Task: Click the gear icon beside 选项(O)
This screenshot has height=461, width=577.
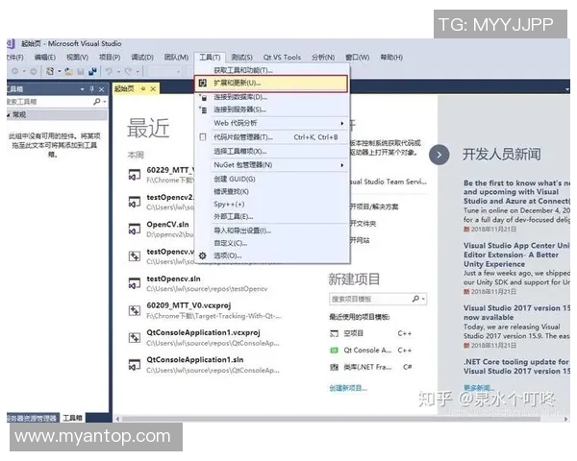Action: 203,255
